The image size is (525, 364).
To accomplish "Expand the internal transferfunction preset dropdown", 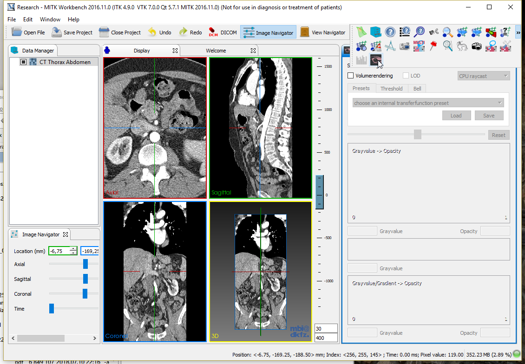I will click(x=428, y=103).
